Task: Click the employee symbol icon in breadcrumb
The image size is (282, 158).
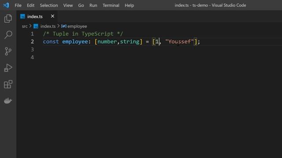Action: point(63,26)
